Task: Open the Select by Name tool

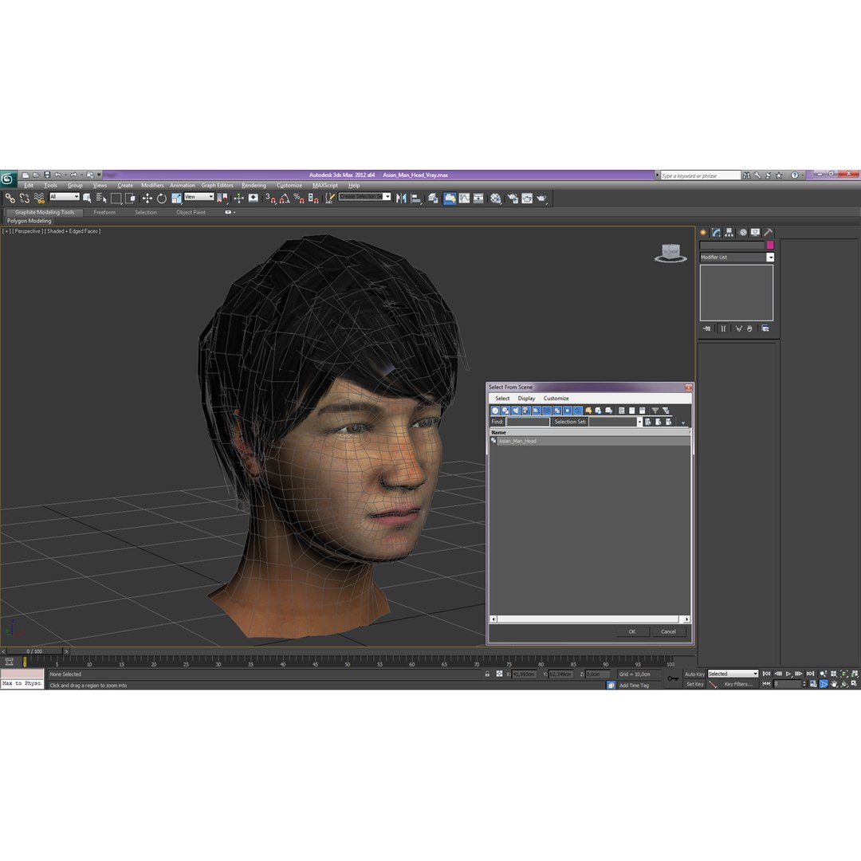Action: 101,199
